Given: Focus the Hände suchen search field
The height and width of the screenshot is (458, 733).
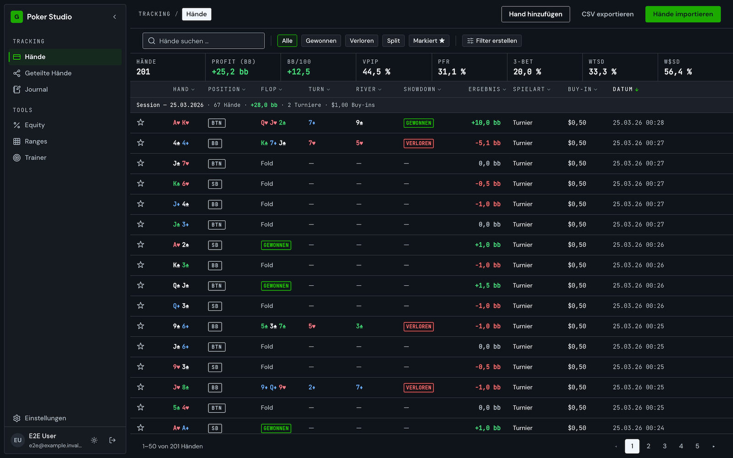Looking at the screenshot, I should coord(203,41).
